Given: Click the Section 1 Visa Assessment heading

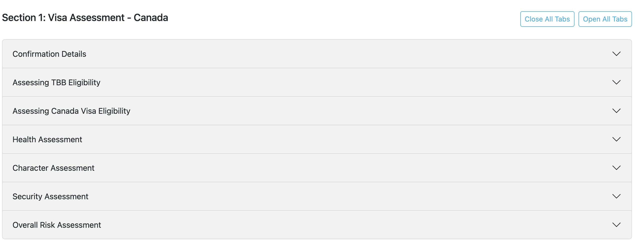Looking at the screenshot, I should (85, 18).
